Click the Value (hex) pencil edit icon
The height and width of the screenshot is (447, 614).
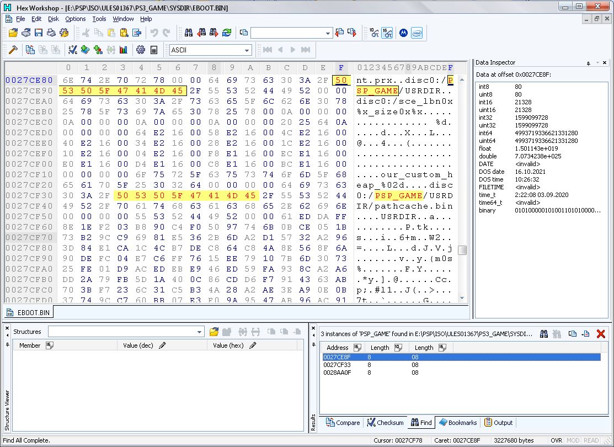(253, 345)
